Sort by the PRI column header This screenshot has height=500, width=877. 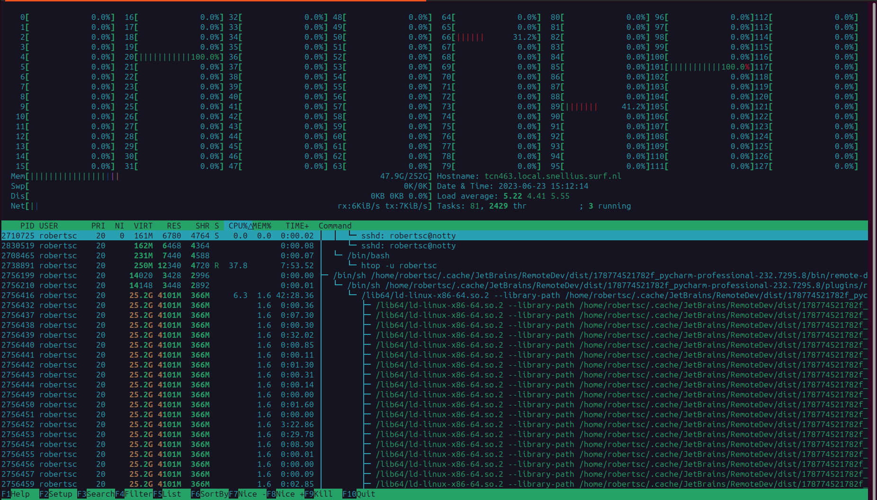pos(98,226)
